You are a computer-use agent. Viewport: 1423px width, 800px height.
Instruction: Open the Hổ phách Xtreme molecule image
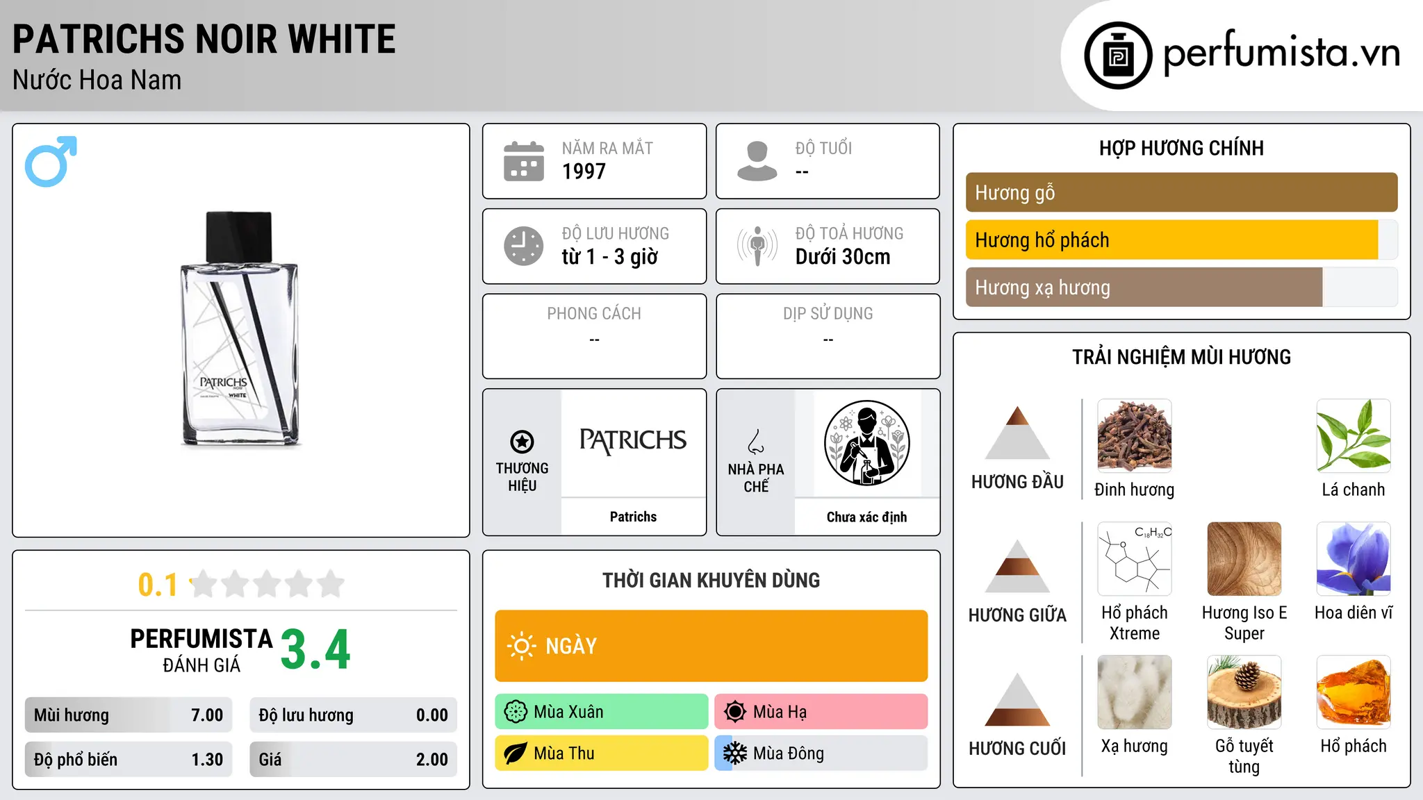click(1135, 559)
